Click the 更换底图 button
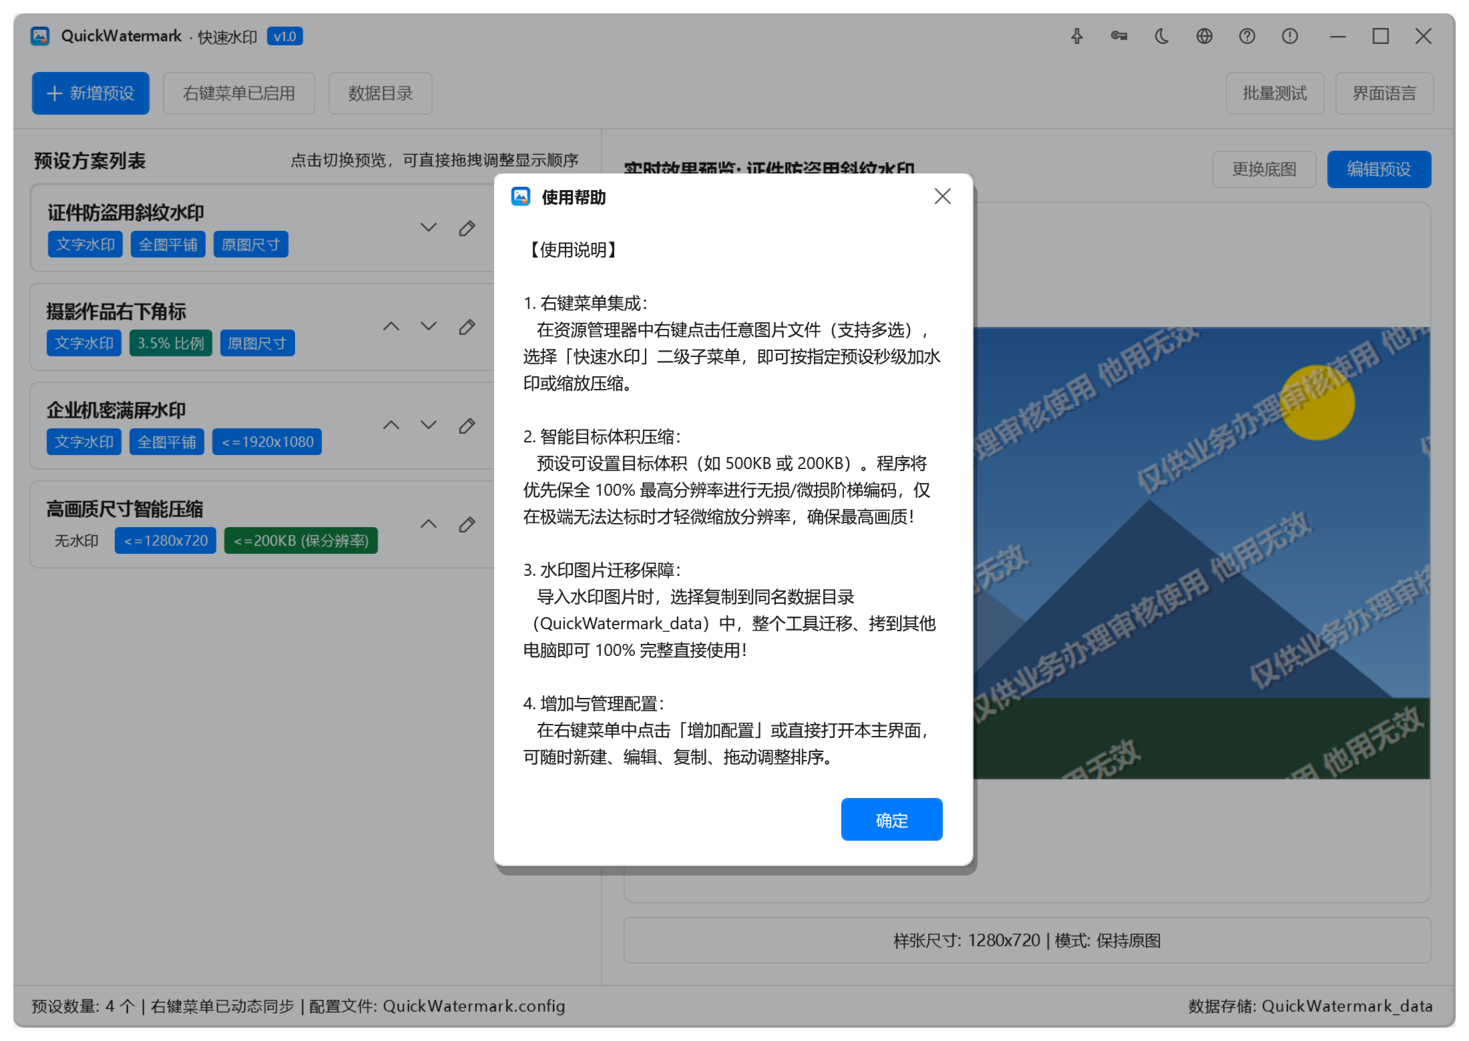The image size is (1469, 1041). click(1264, 169)
